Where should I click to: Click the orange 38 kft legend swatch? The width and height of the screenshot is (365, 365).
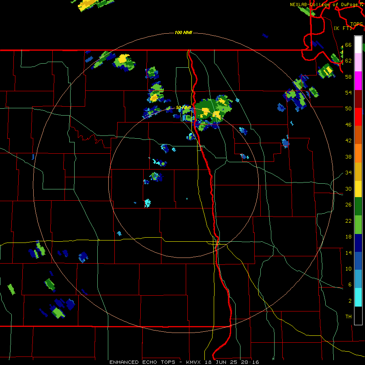[x=358, y=153]
